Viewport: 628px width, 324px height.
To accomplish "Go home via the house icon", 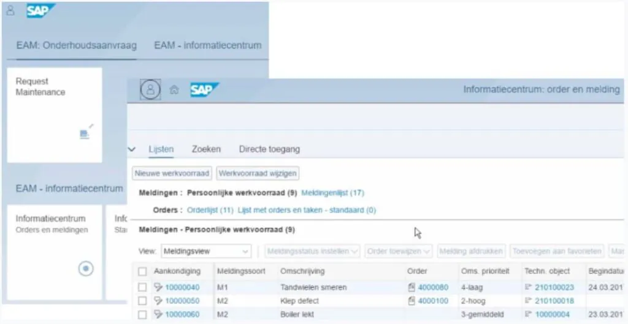I will pos(174,89).
